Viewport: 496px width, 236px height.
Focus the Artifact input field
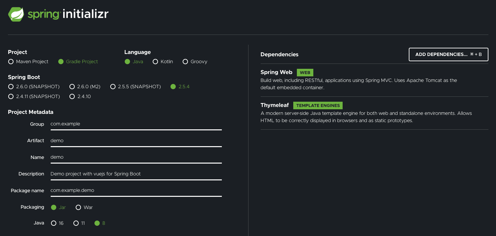click(136, 141)
